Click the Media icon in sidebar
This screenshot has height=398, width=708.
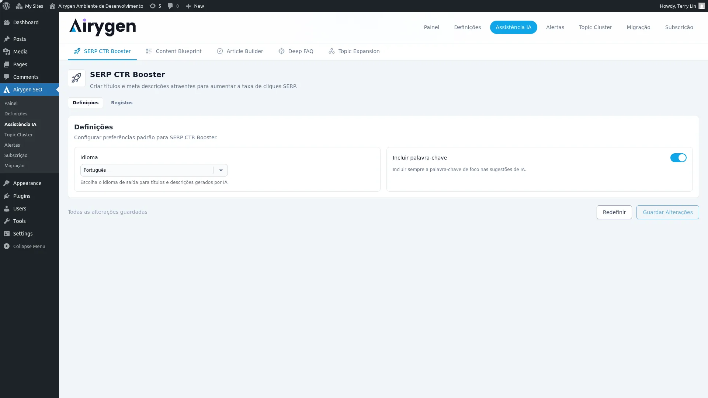[7, 52]
